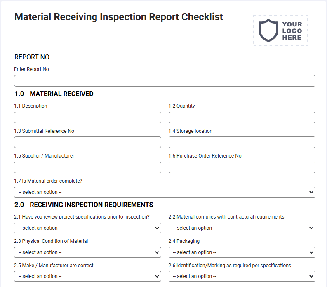Expand the 2.4 Packaging dropdown
This screenshot has width=327, height=287.
pyautogui.click(x=242, y=252)
